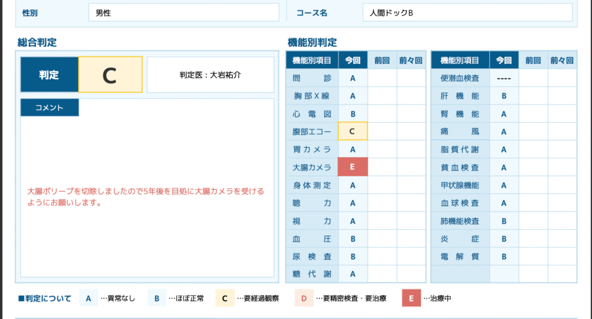This screenshot has height=319, width=592.
Task: Click the 糖代謝 A result value
Action: tap(353, 274)
